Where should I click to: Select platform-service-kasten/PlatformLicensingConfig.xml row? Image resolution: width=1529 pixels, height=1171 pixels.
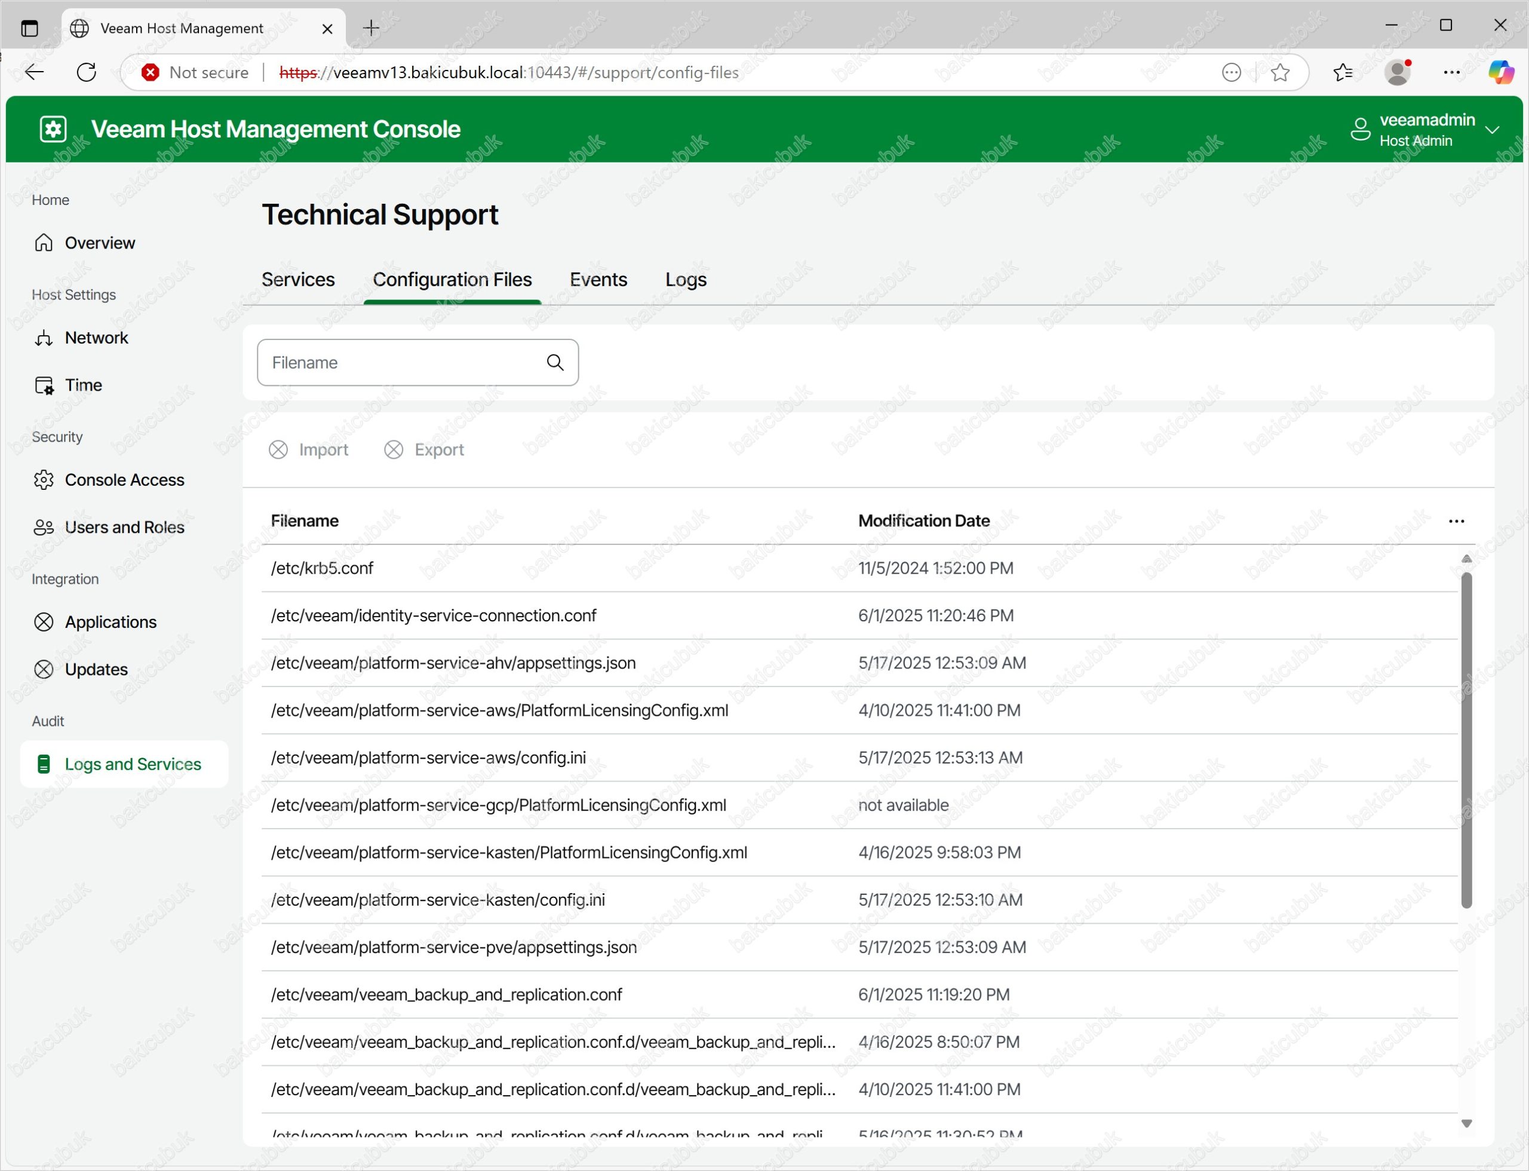(859, 853)
